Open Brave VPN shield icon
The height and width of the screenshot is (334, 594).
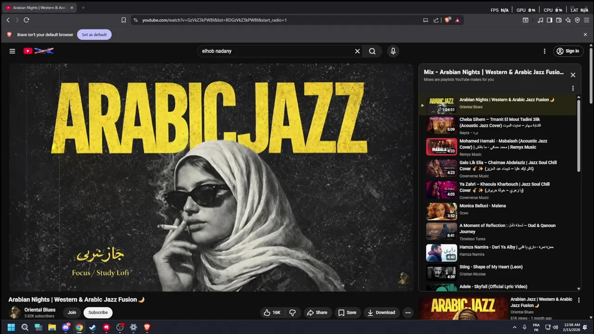(577, 20)
